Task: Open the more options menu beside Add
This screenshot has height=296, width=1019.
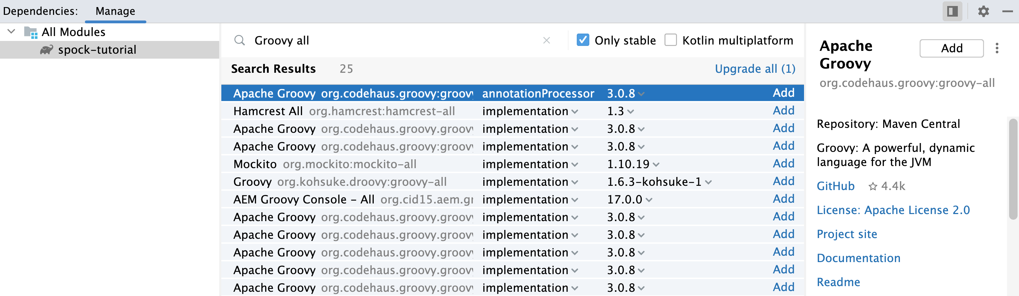Action: pyautogui.click(x=997, y=48)
